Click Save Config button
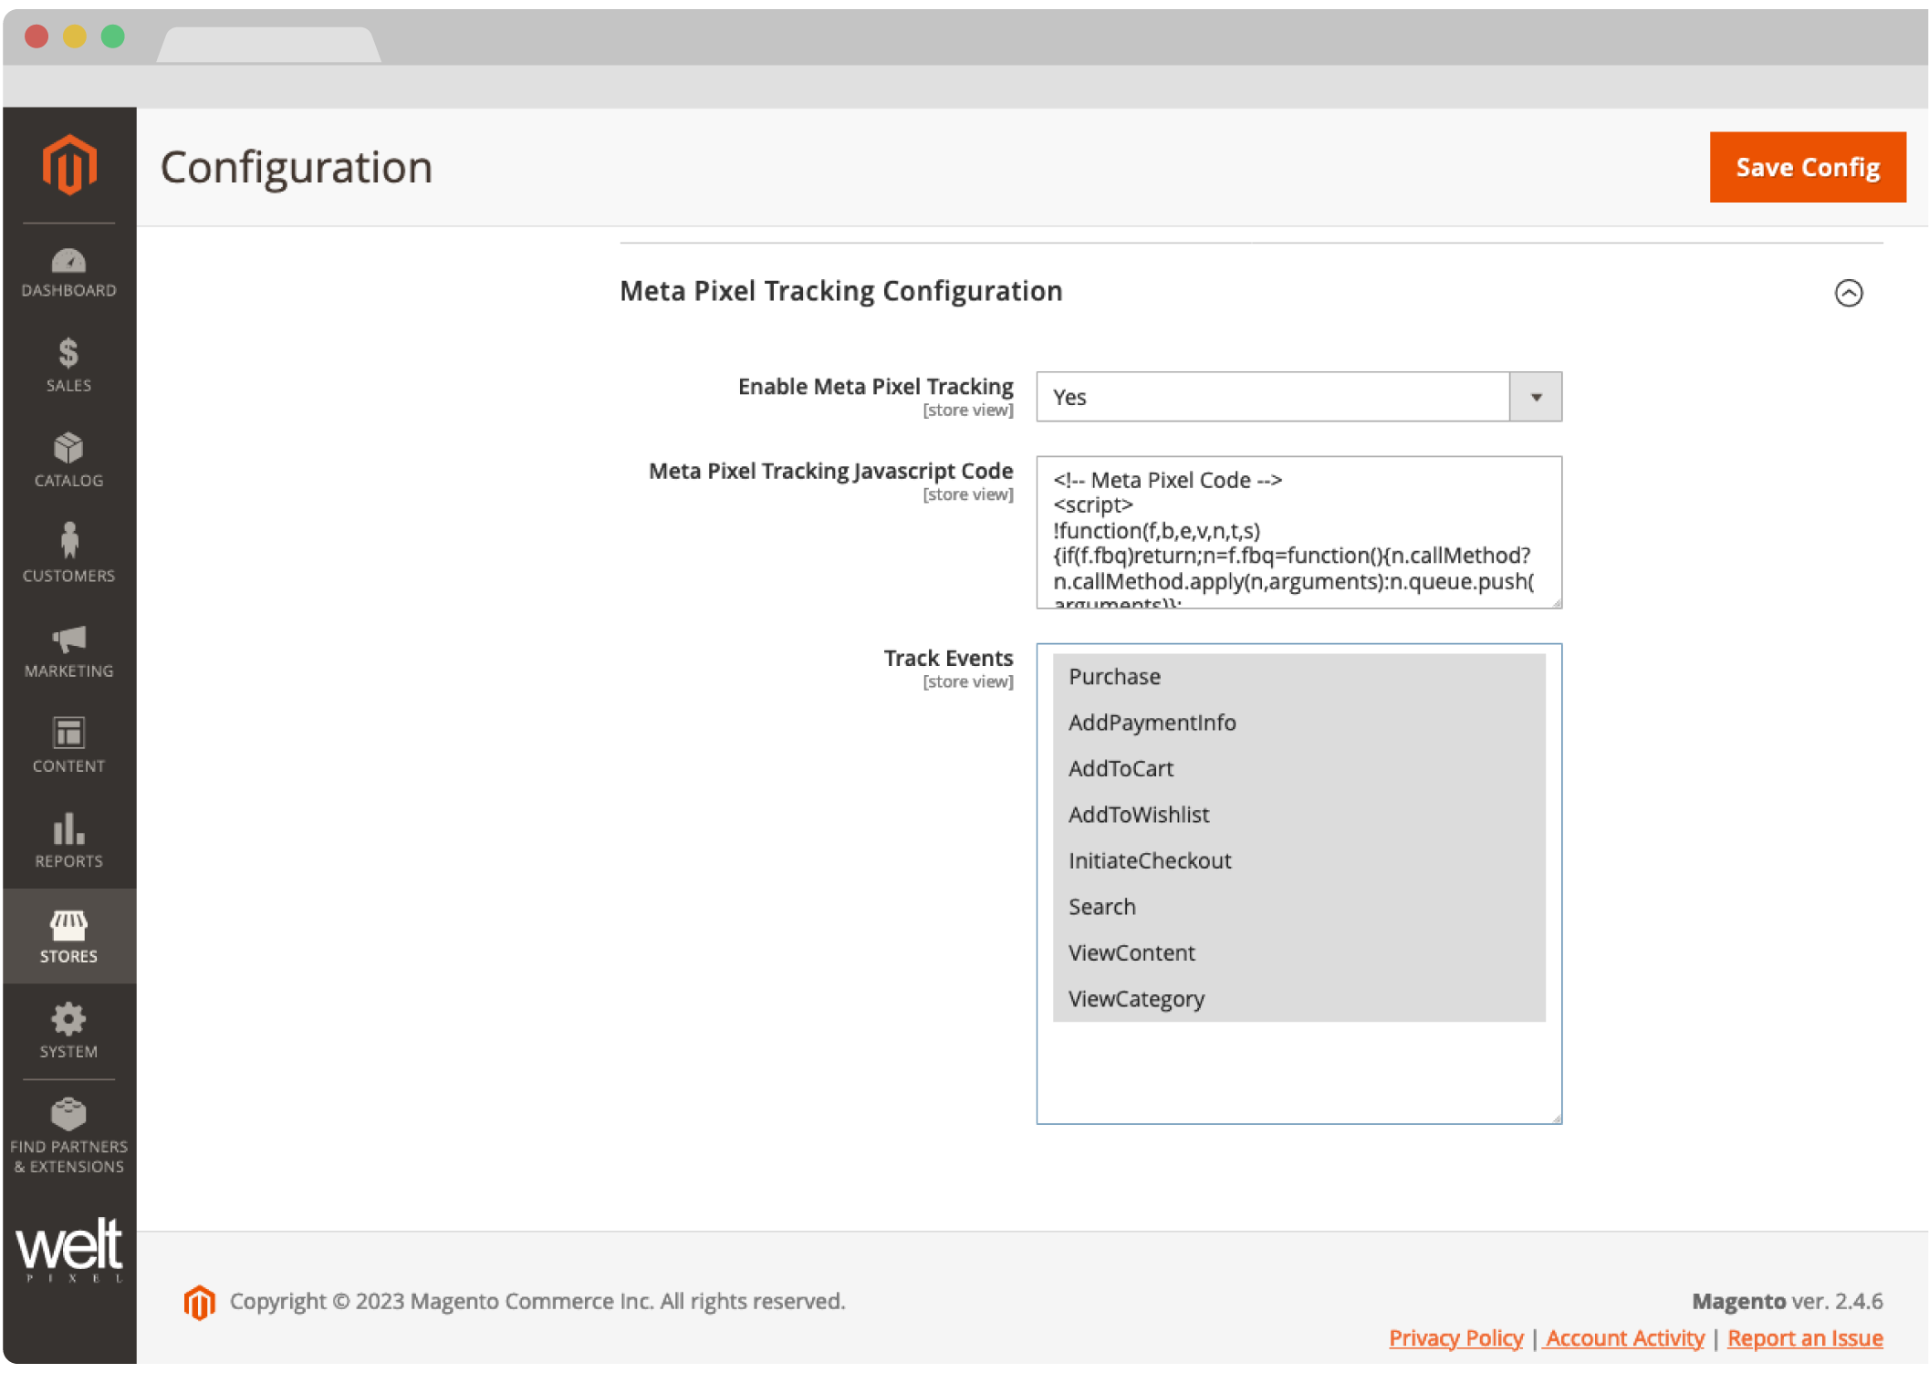Screen dimensions: 1929x1373 (x=1807, y=166)
